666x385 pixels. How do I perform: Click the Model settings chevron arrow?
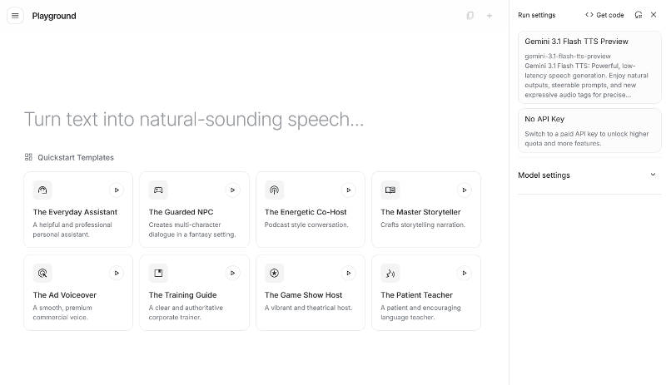pos(653,175)
